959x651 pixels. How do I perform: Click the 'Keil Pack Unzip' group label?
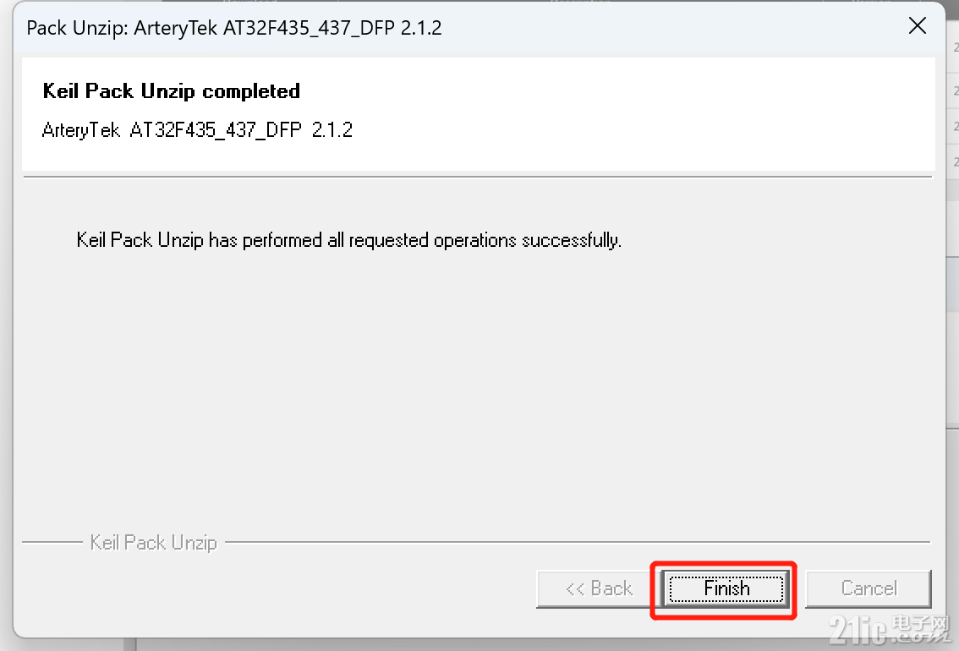coord(154,542)
